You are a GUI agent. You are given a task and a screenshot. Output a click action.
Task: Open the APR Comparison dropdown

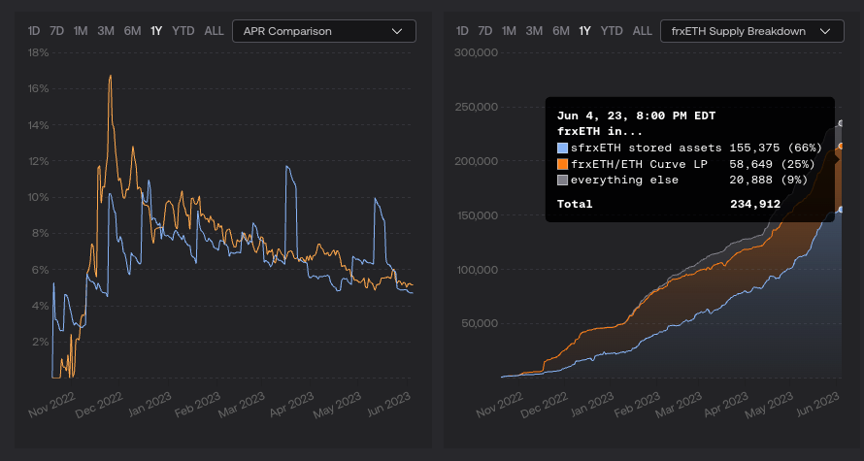click(x=323, y=31)
